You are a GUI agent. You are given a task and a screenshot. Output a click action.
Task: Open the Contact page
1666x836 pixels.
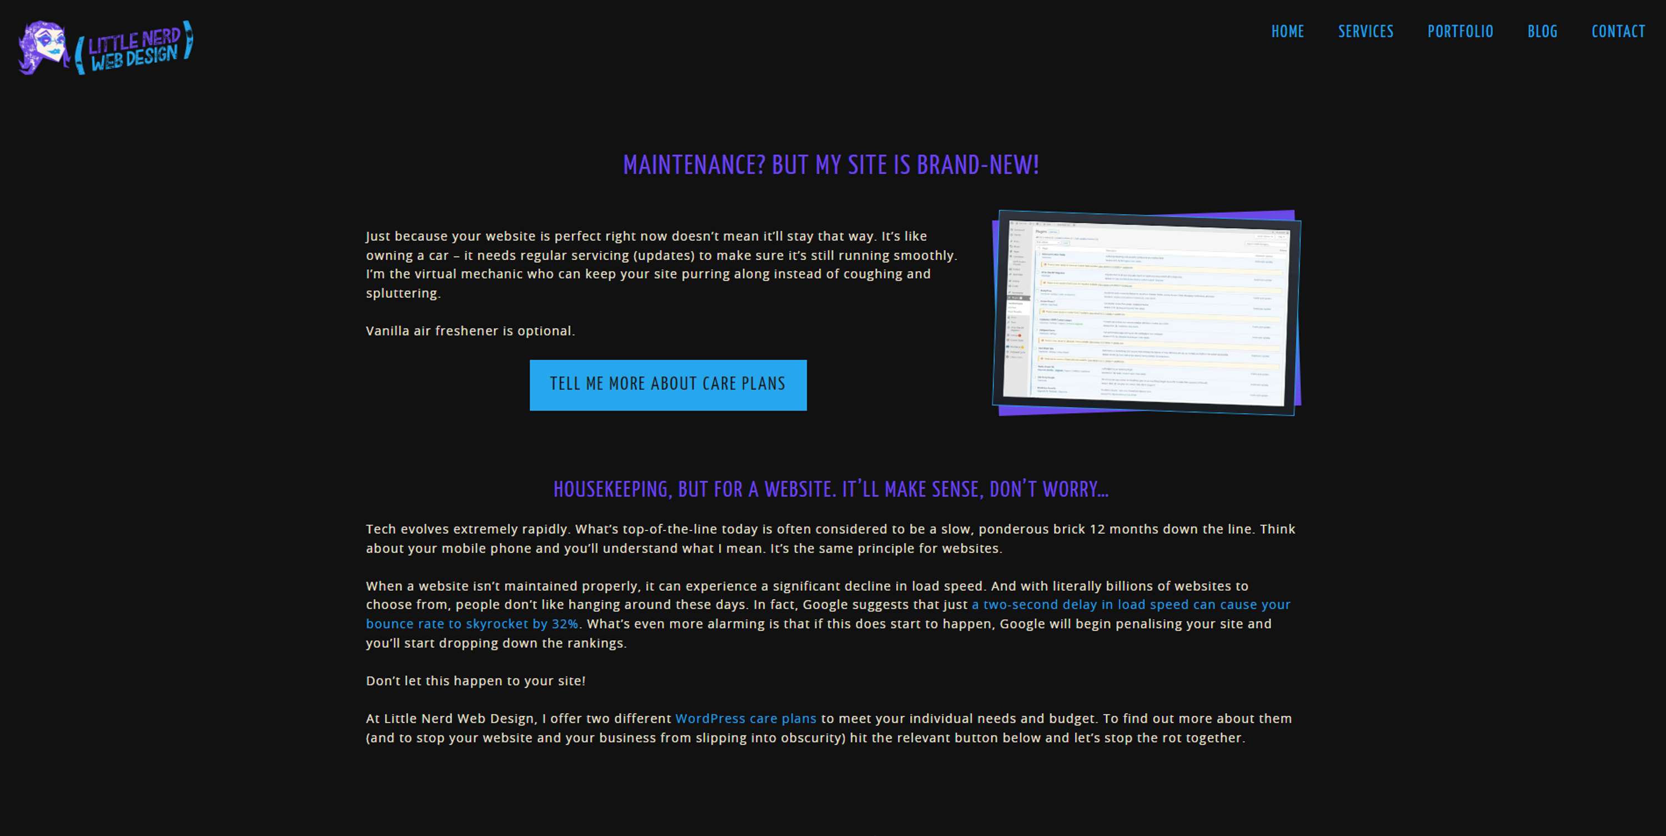coord(1618,32)
